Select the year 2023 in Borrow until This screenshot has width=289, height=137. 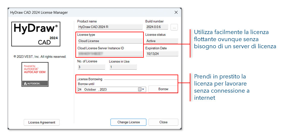click(x=103, y=89)
